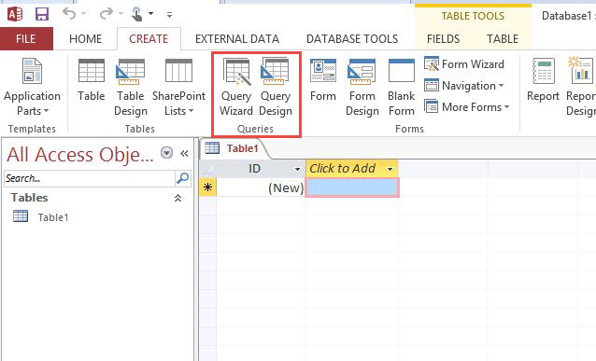Create a Blank Form
The width and height of the screenshot is (596, 361).
402,87
